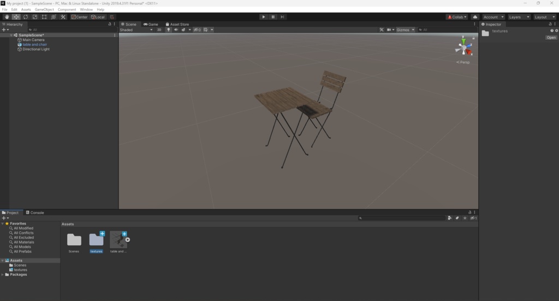Open Hierarchy create plus dropdown

5,29
